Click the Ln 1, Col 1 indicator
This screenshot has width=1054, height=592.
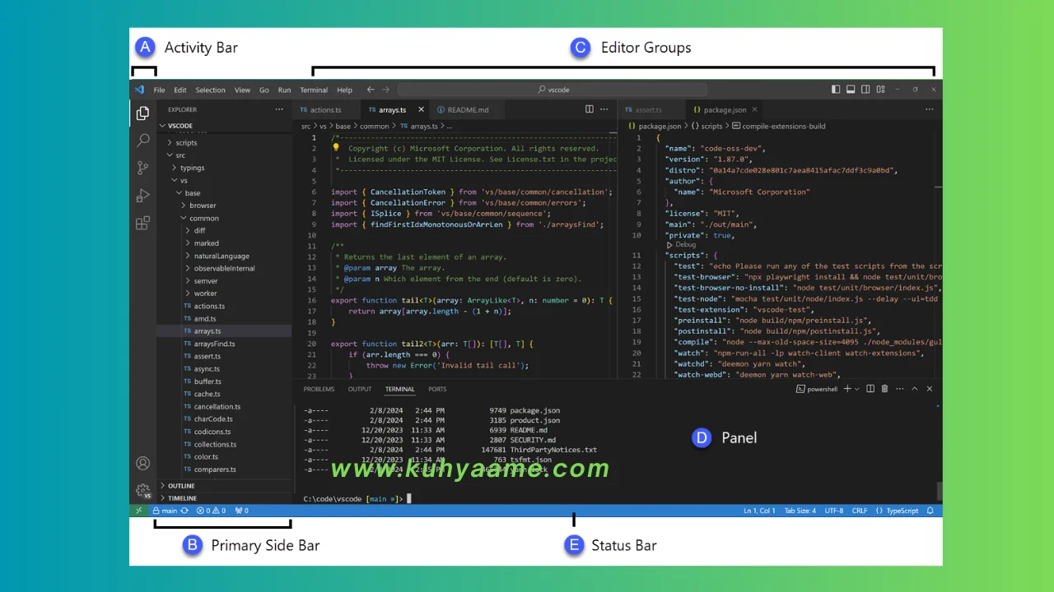pyautogui.click(x=759, y=511)
